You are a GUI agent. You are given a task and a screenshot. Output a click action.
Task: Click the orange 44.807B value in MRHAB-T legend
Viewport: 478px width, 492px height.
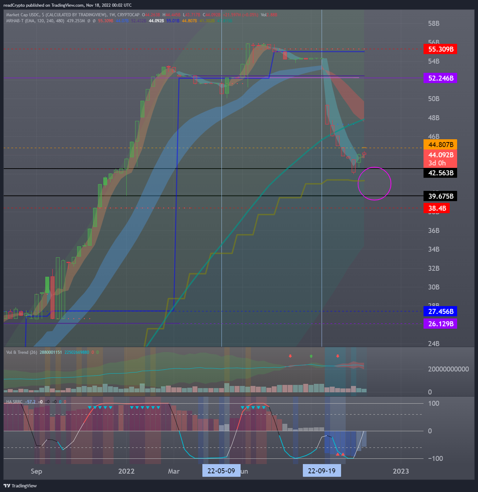point(189,21)
